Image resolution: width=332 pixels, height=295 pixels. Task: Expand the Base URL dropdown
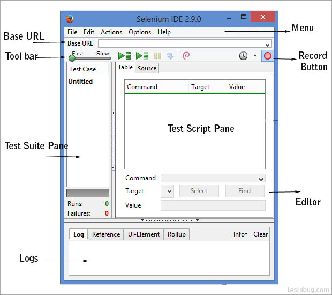[267, 45]
